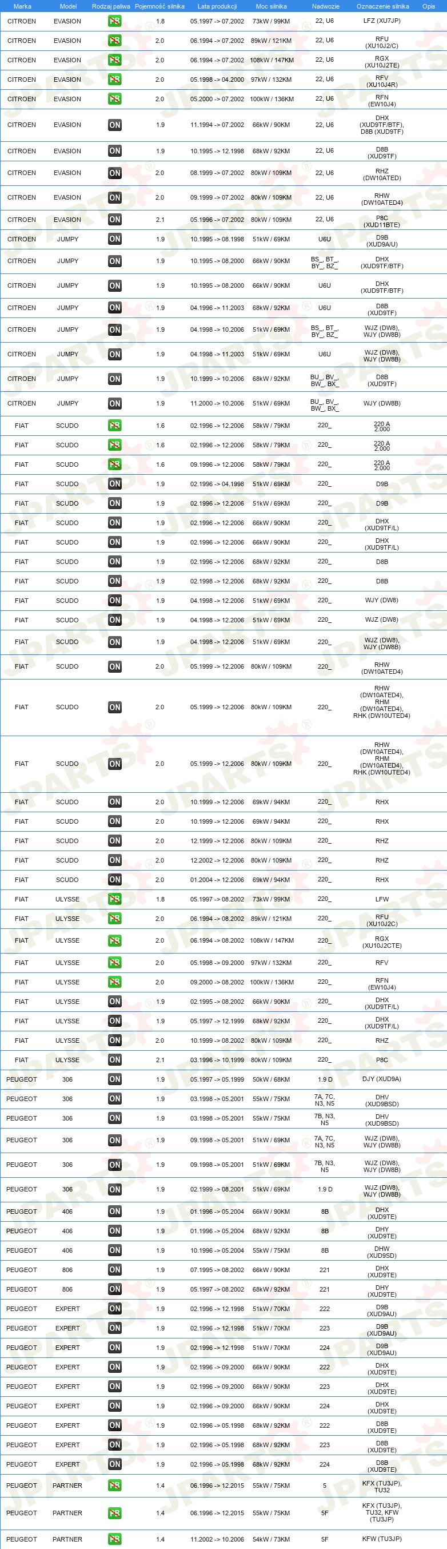Click the engine code DHW (XUD9SD)

[x=382, y=1252]
